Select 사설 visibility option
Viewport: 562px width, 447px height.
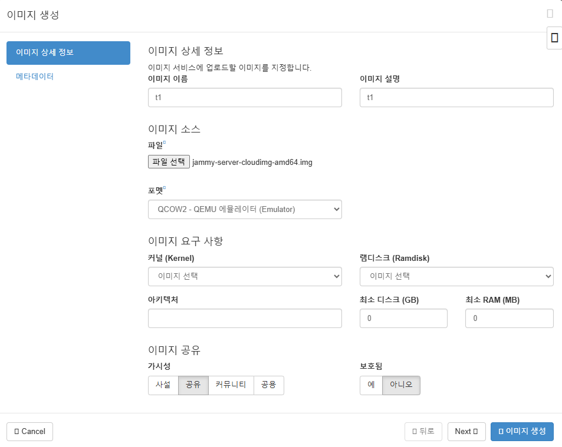tap(163, 385)
